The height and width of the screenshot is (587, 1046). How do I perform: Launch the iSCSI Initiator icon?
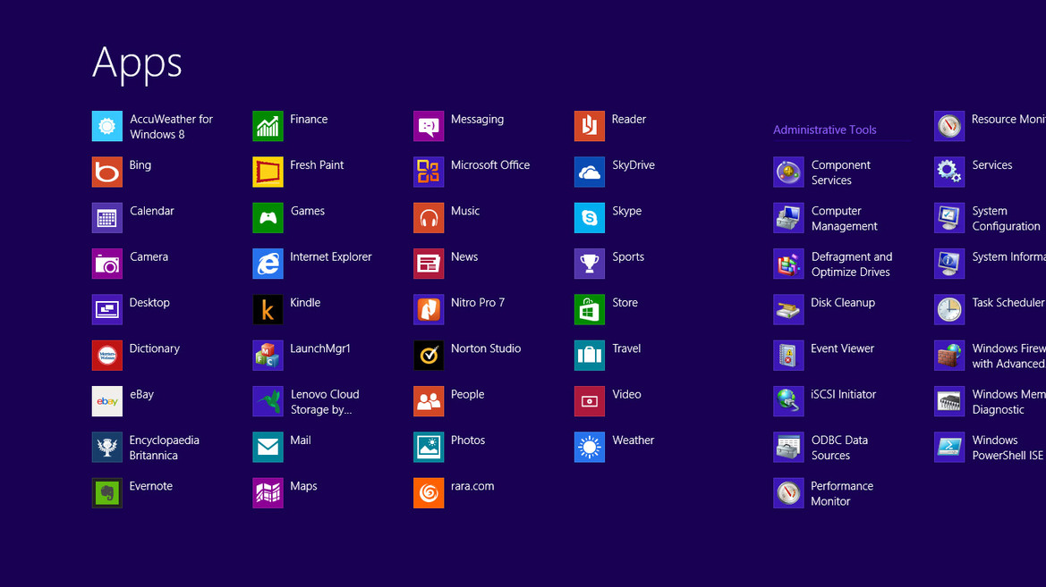click(x=788, y=401)
